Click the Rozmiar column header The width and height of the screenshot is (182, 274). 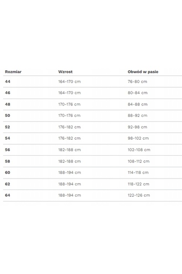click(x=13, y=72)
